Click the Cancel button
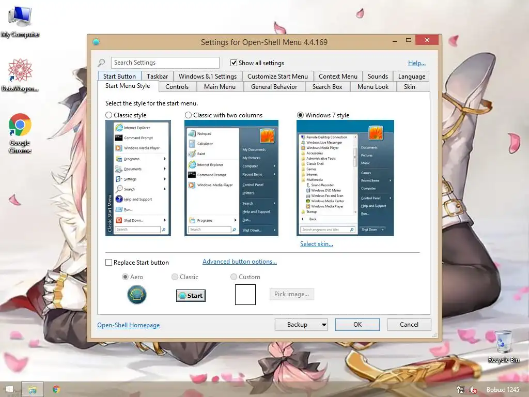 pos(409,325)
